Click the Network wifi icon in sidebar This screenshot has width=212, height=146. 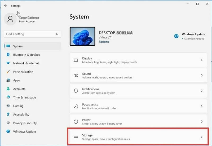8,63
